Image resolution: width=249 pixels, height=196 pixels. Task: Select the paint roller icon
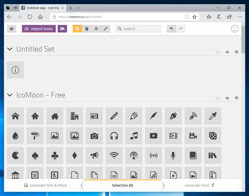coord(35,136)
